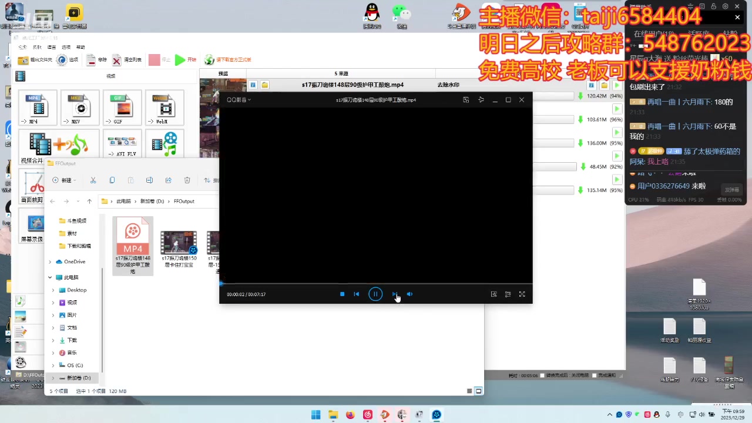Pin QQ影音 window always on top
752x423 pixels.
tap(481, 100)
